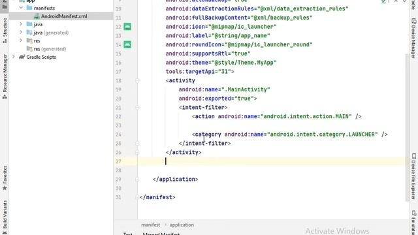
Task: Select the application breadcrumb
Action: [x=182, y=225]
